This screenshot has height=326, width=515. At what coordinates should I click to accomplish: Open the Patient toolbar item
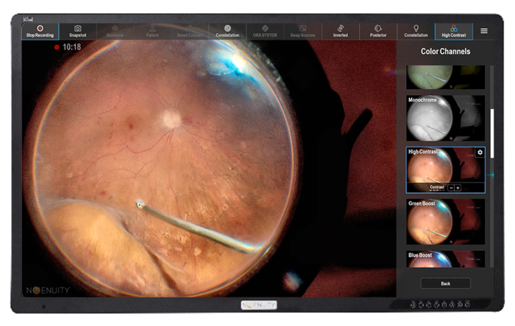[152, 31]
